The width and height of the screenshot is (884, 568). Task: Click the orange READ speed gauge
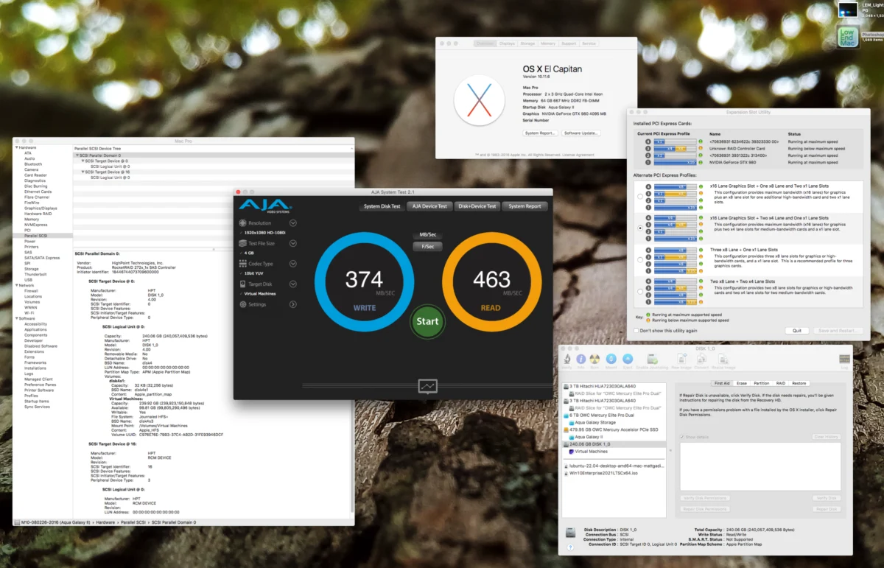pyautogui.click(x=491, y=281)
